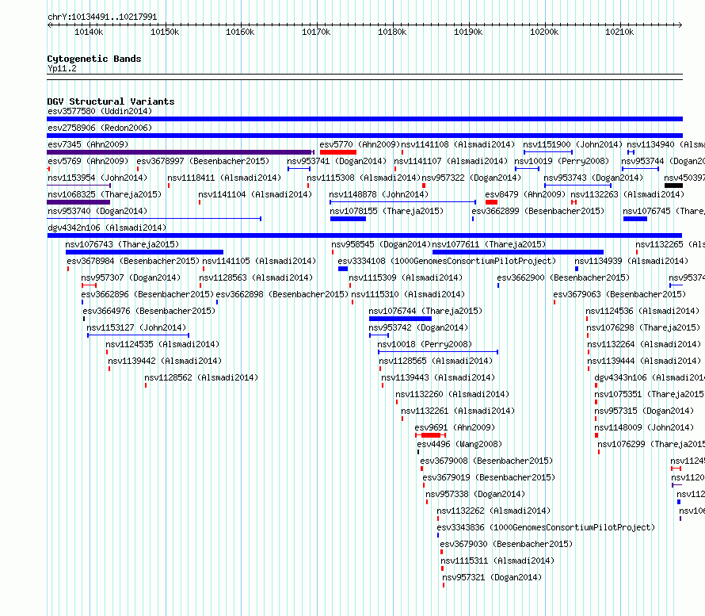Viewport: 705px width, 616px height.
Task: Open nsv1139442 (Alsmadi2014) label
Action: tap(165, 361)
